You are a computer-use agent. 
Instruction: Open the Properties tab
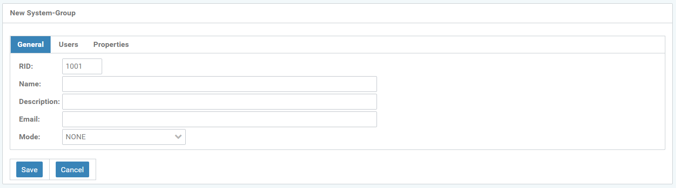[x=111, y=45]
